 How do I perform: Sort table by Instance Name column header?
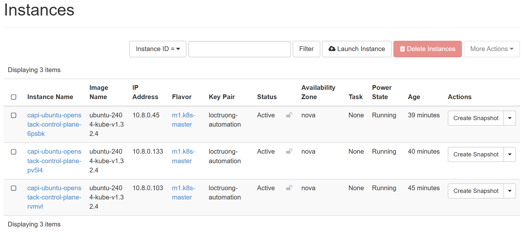click(50, 97)
